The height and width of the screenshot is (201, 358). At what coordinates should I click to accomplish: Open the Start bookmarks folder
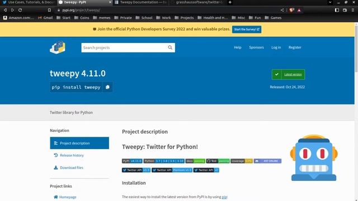(63, 18)
